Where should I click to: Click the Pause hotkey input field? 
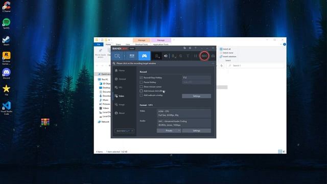(x=196, y=82)
